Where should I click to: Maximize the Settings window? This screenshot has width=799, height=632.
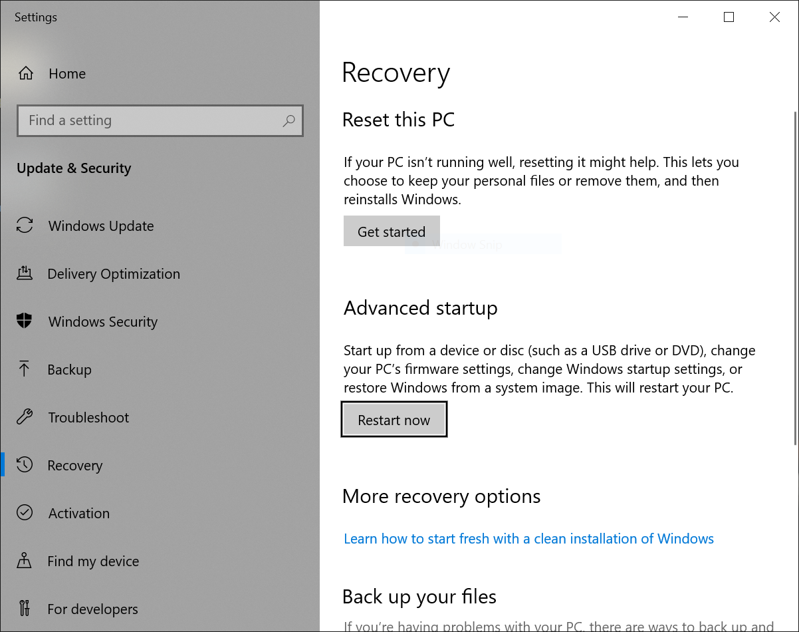(729, 17)
